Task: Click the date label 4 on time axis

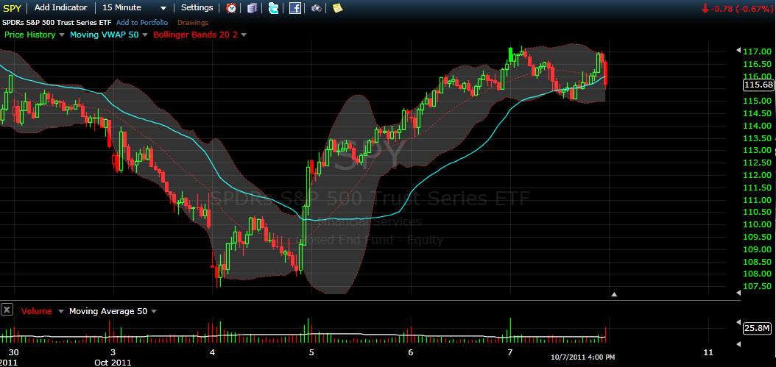Action: click(x=212, y=352)
